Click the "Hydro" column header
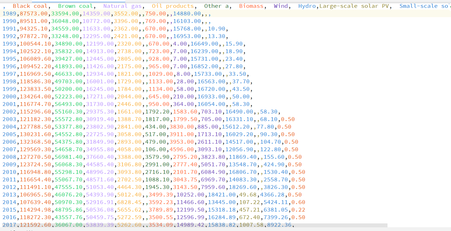 pyautogui.click(x=307, y=6)
